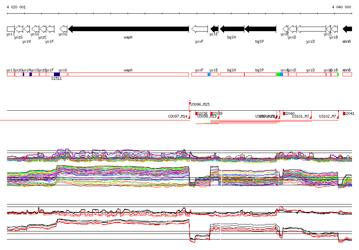This screenshot has width=359, height=250.
Task: Click the red-outlined bglP segment box
Action: pos(260,74)
